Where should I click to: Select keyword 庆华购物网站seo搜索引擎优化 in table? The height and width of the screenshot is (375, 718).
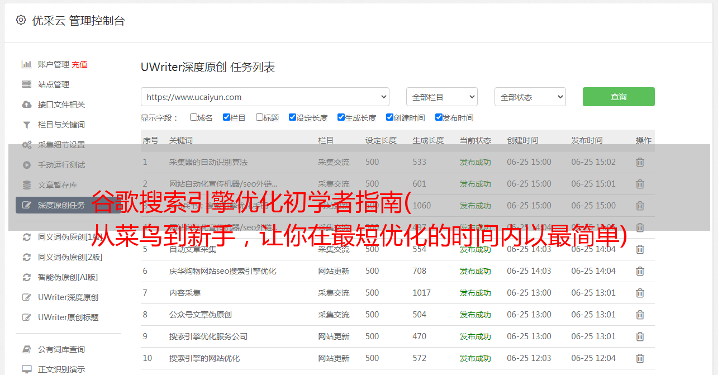tap(222, 271)
